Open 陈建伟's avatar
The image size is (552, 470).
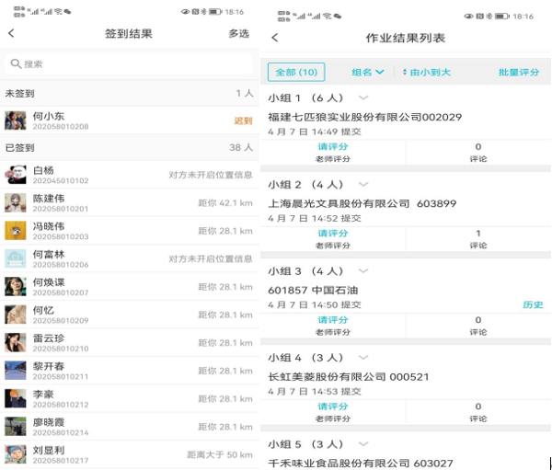(15, 202)
